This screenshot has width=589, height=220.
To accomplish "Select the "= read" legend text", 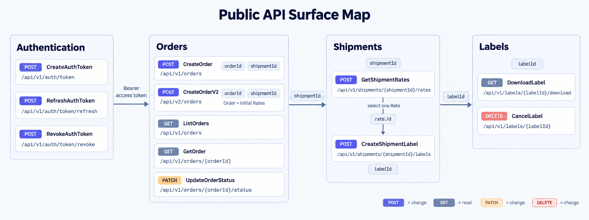I will coord(465,203).
